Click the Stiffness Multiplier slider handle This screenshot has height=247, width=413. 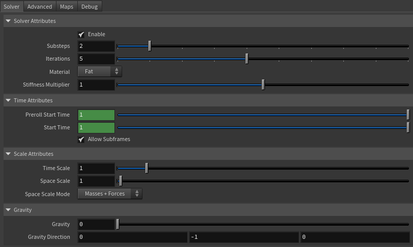263,85
